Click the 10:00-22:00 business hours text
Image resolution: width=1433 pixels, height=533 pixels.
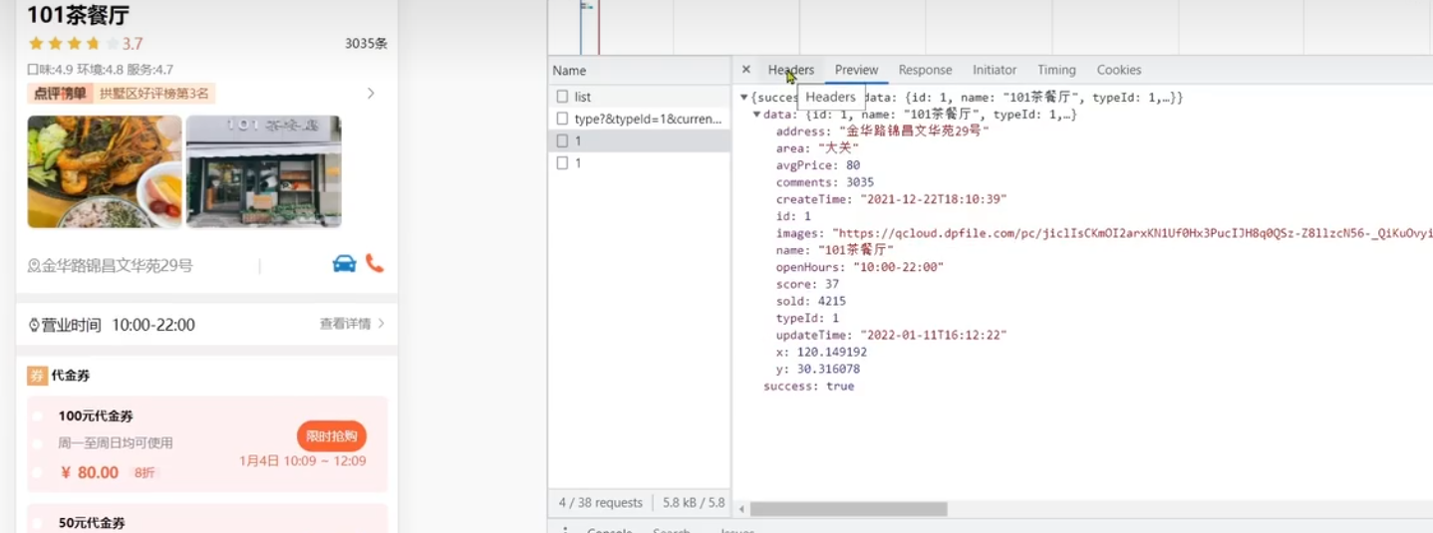(153, 325)
